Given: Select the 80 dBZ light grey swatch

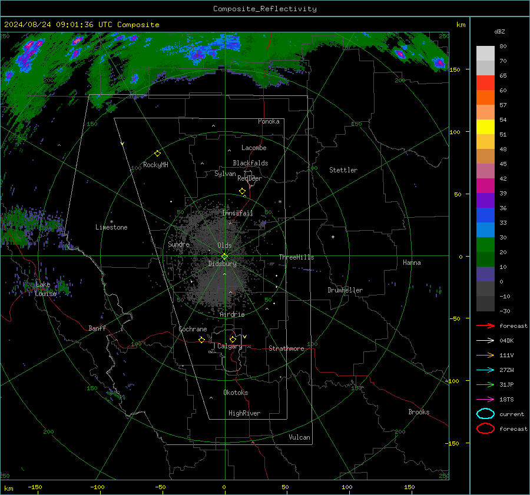Looking at the screenshot, I should point(485,54).
